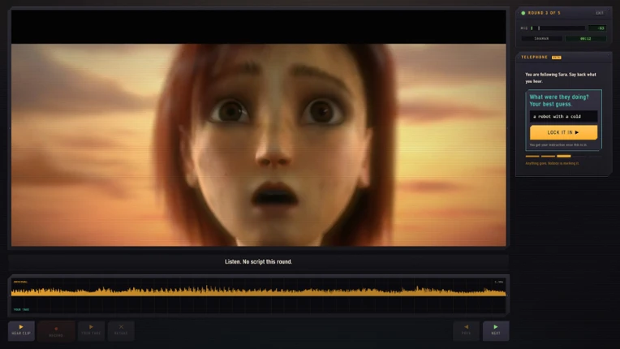Screen dimensions: 620x349
Task: Exit the session via Exit button
Action: [x=600, y=13]
